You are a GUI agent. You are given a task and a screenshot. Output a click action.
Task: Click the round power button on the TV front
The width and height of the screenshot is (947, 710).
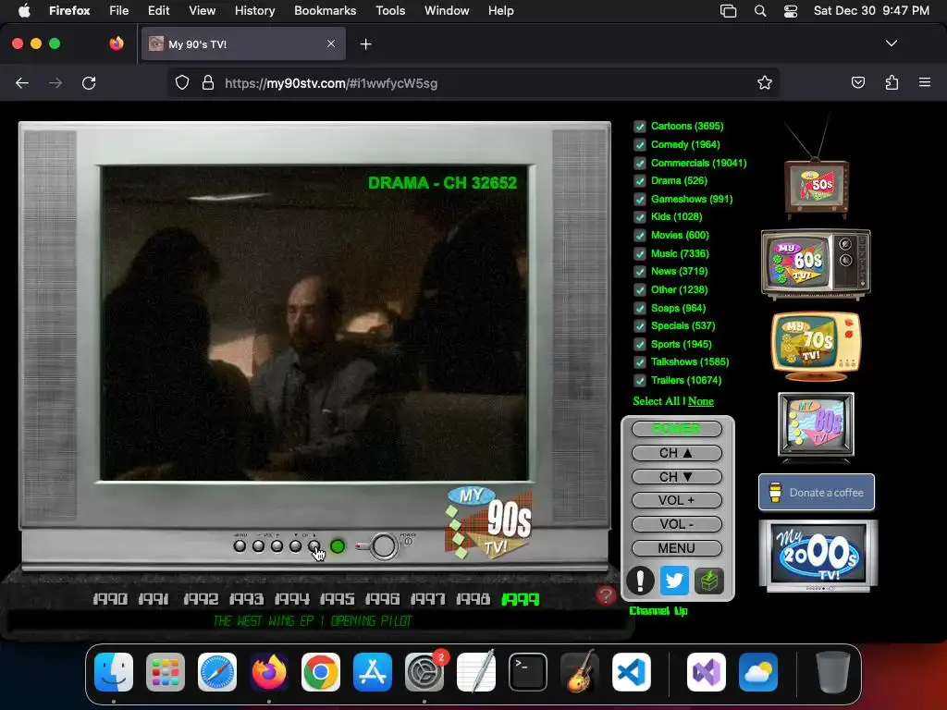384,546
